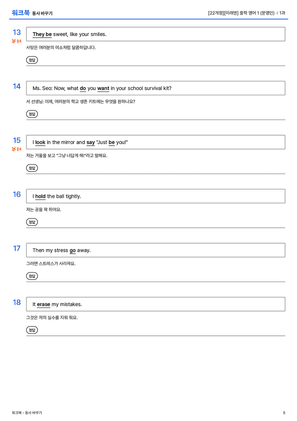Click the 정답 badge for question 16
The width and height of the screenshot is (297, 421).
[32, 222]
